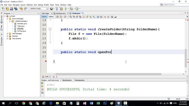
Task: Switch to History view
Action: coord(51,17)
